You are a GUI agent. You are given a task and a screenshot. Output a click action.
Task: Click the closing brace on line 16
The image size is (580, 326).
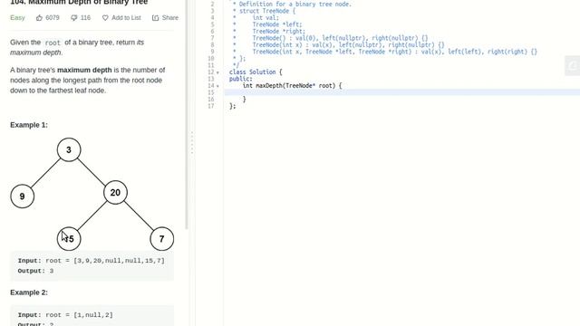tap(244, 99)
